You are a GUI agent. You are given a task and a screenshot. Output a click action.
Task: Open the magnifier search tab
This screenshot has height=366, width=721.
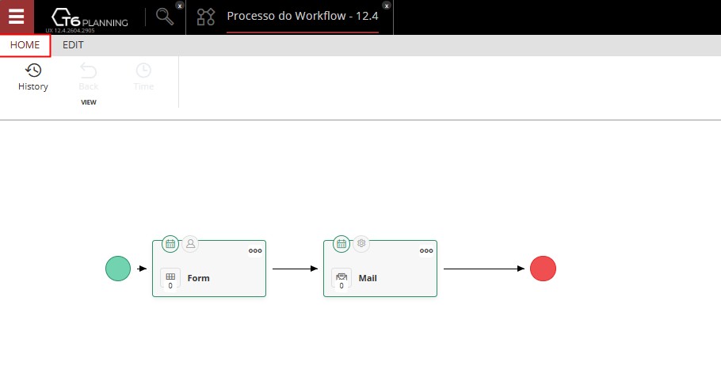[x=165, y=17]
